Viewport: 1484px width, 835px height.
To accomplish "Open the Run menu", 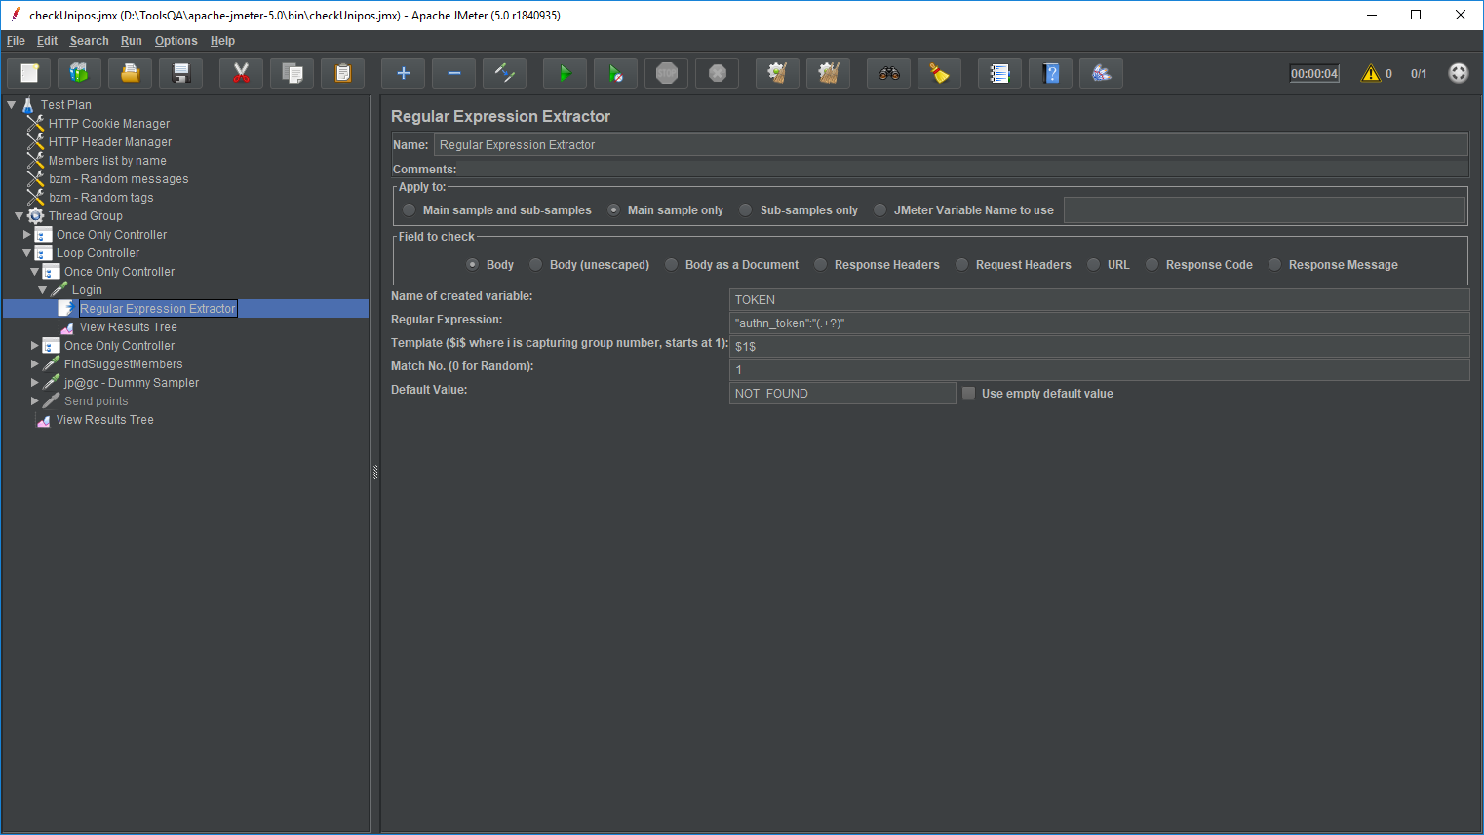I will tap(131, 41).
